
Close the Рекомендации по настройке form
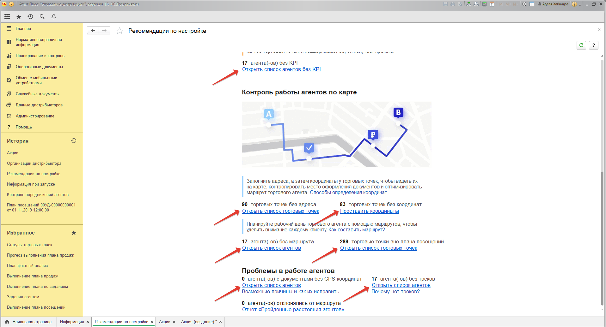click(599, 30)
